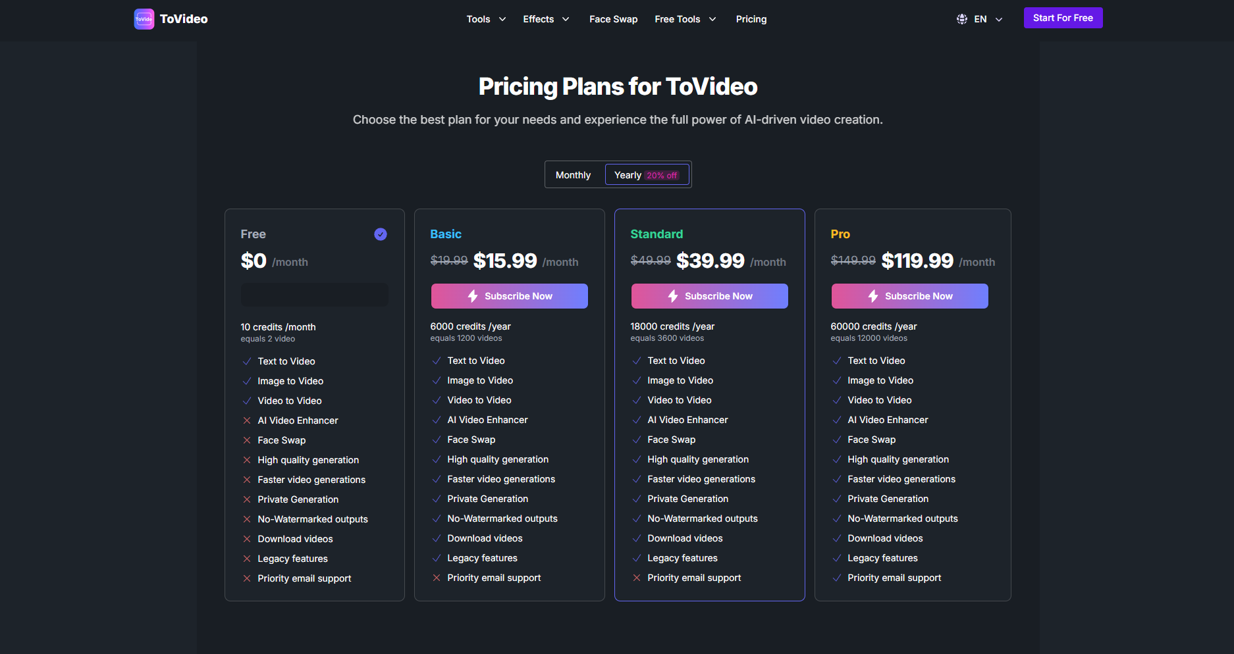This screenshot has height=654, width=1234.
Task: Click the ToVideo logo icon
Action: [144, 19]
